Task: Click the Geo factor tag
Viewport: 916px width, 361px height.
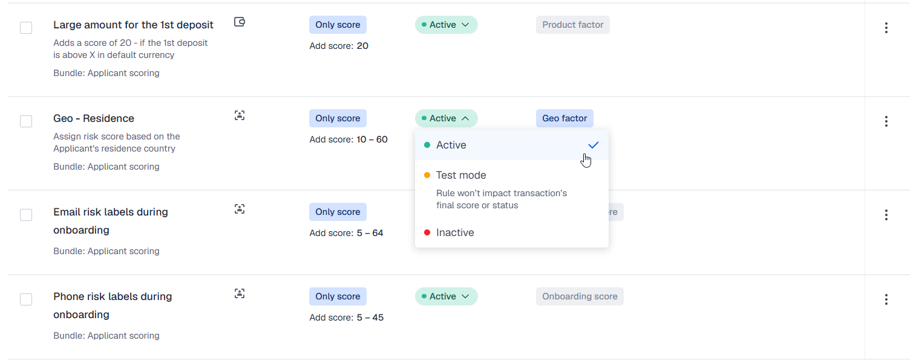Action: pos(564,118)
